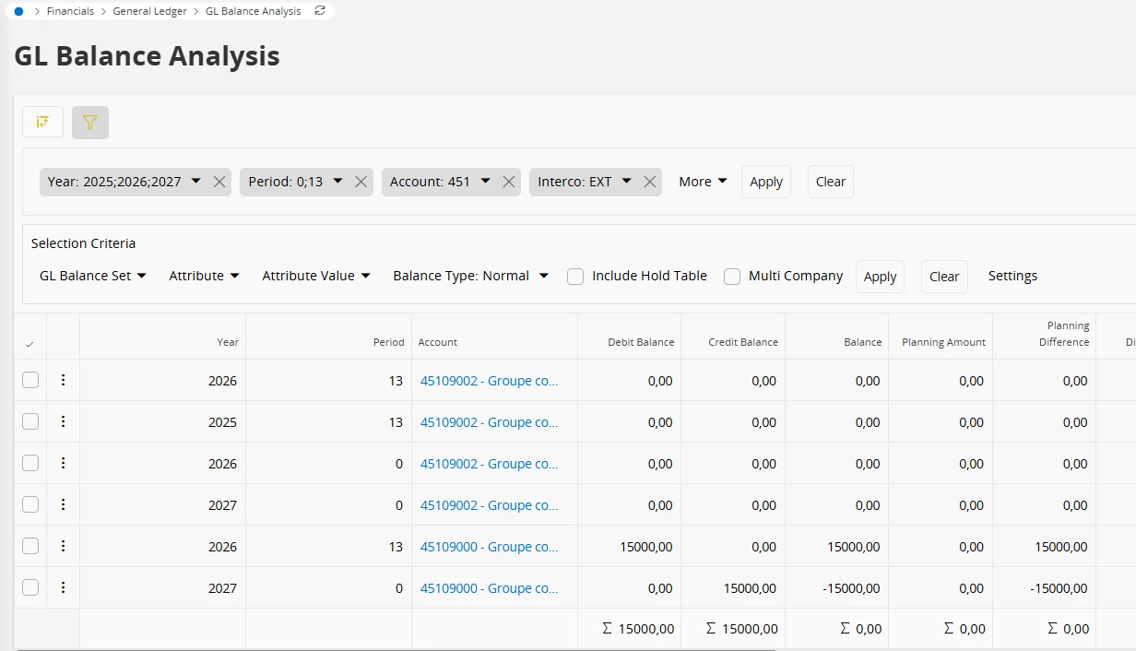Open the More filters dropdown
The width and height of the screenshot is (1136, 651).
703,182
